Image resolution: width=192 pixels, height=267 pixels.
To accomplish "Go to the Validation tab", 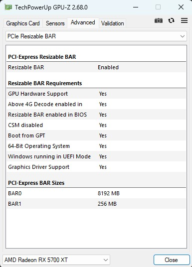I will 113,23.
